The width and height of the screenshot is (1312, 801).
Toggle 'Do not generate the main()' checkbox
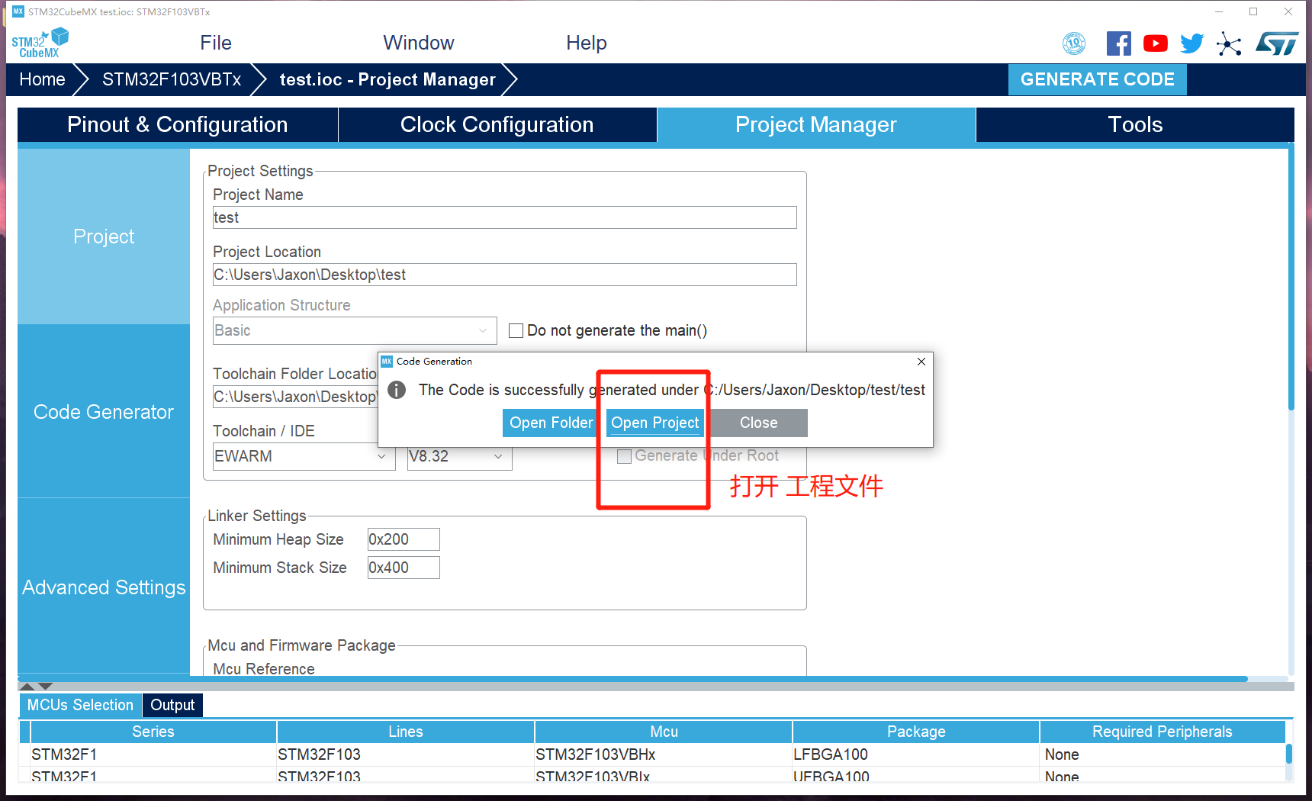(x=516, y=330)
